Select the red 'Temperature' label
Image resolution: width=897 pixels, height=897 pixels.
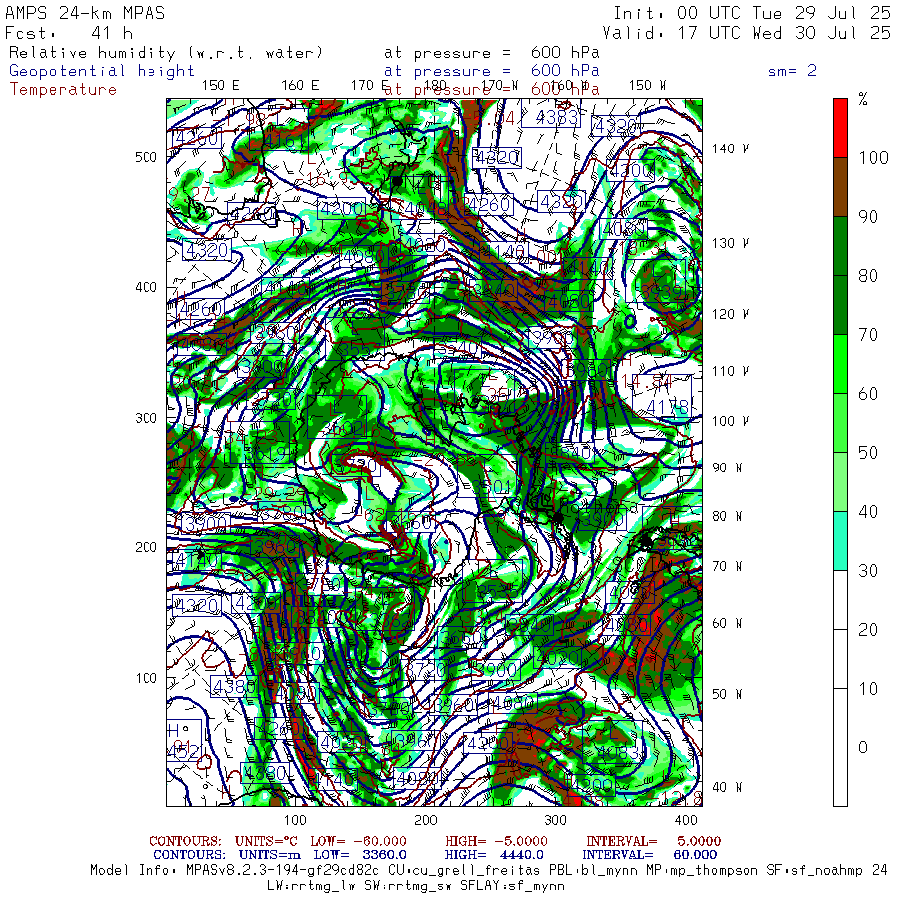click(x=63, y=90)
